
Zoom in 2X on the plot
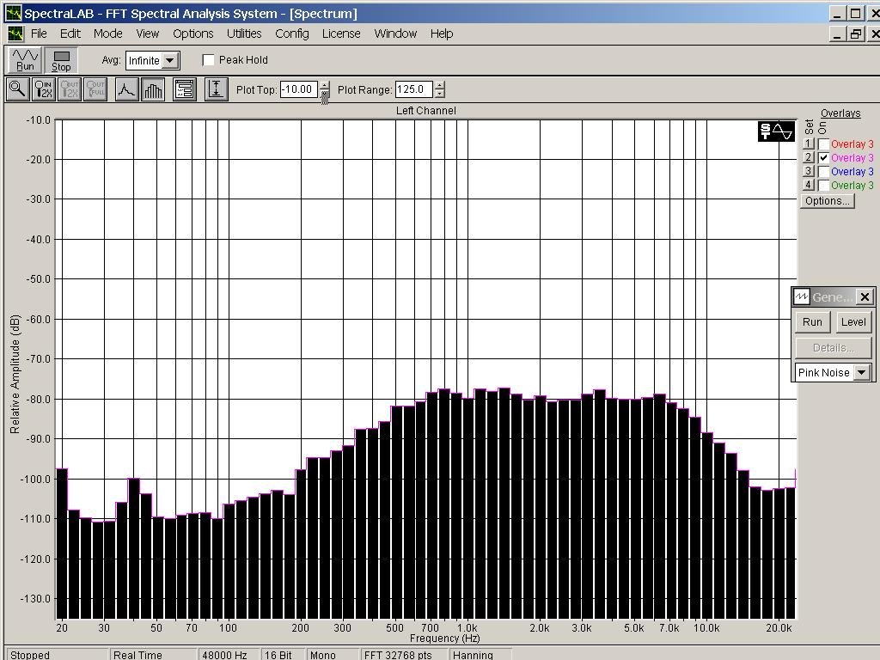(x=44, y=89)
